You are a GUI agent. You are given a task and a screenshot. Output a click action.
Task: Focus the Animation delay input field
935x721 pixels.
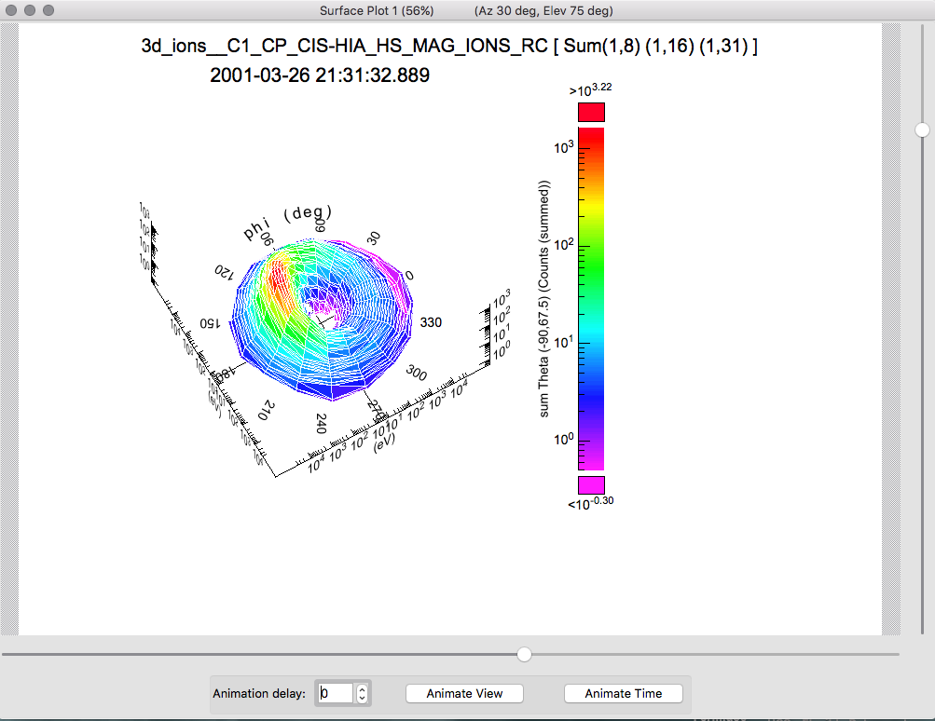(x=335, y=693)
